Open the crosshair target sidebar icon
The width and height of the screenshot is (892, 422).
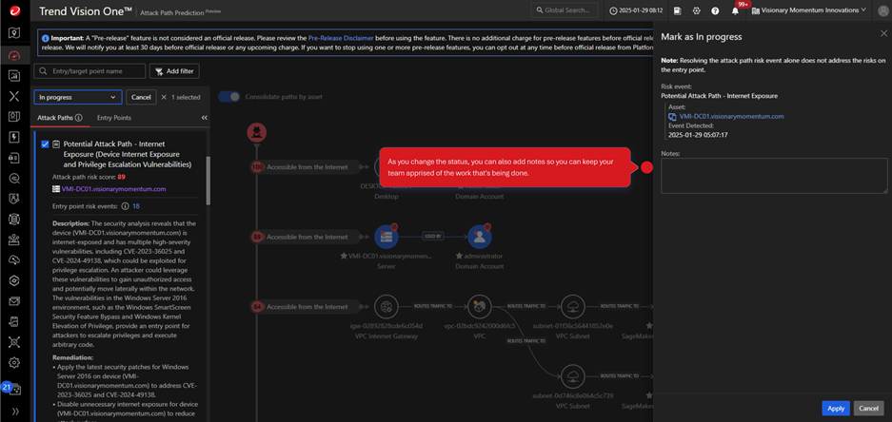pyautogui.click(x=14, y=342)
